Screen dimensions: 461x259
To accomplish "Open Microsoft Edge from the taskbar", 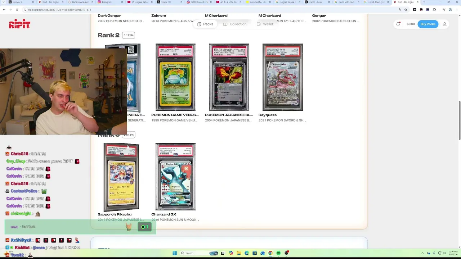I will [x=247, y=253].
